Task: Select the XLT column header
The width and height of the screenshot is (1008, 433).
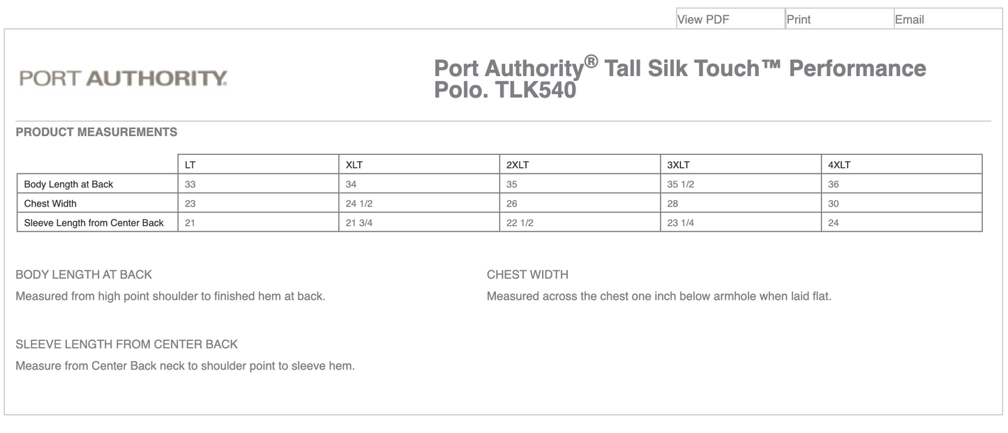Action: tap(354, 165)
